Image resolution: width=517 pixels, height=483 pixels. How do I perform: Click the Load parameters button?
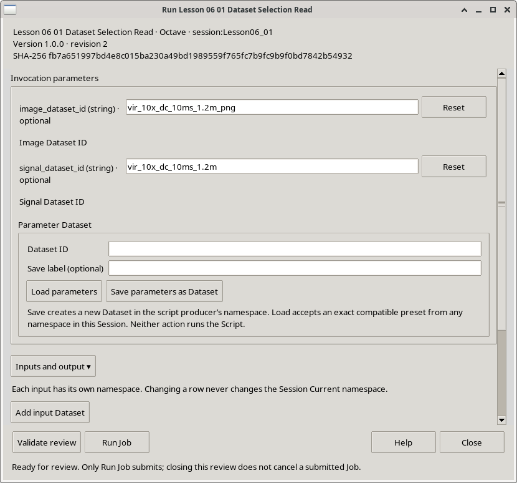click(64, 291)
